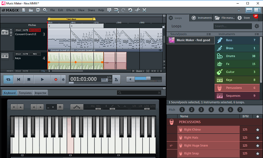Open the Effects menu

point(70,10)
